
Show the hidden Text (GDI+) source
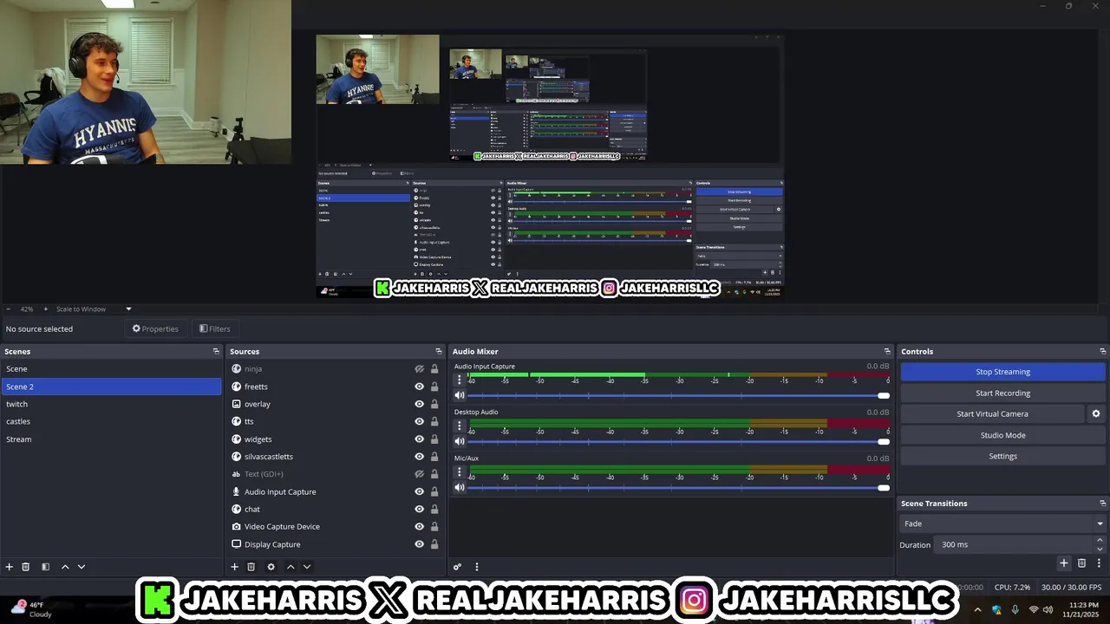pyautogui.click(x=420, y=474)
